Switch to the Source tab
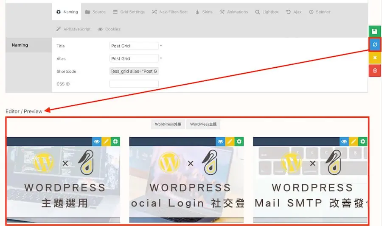The height and width of the screenshot is (226, 382). (x=95, y=12)
